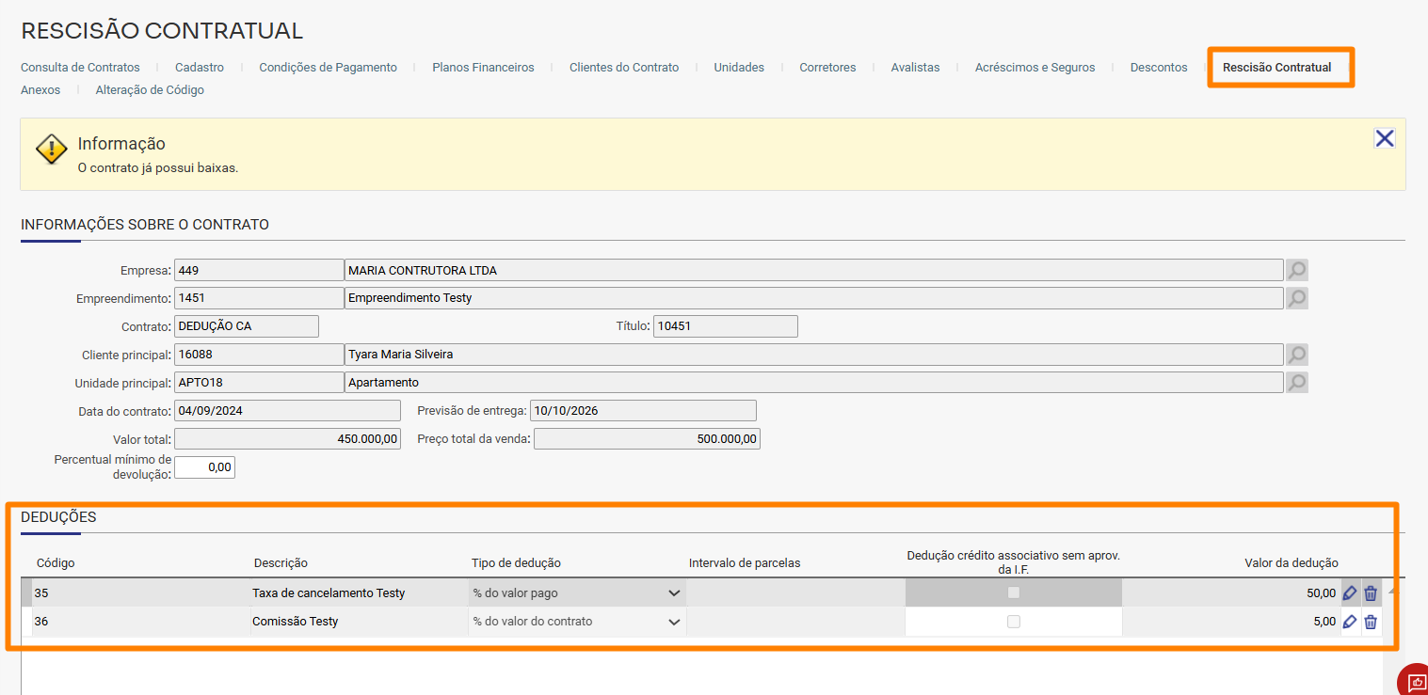Switch to Acréscimos e Seguros tab
Screen dimensions: 1428x695
click(1035, 68)
